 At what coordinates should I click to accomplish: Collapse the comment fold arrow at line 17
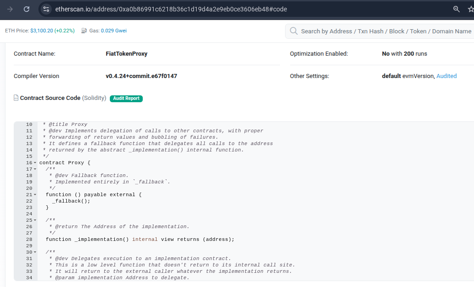point(35,169)
